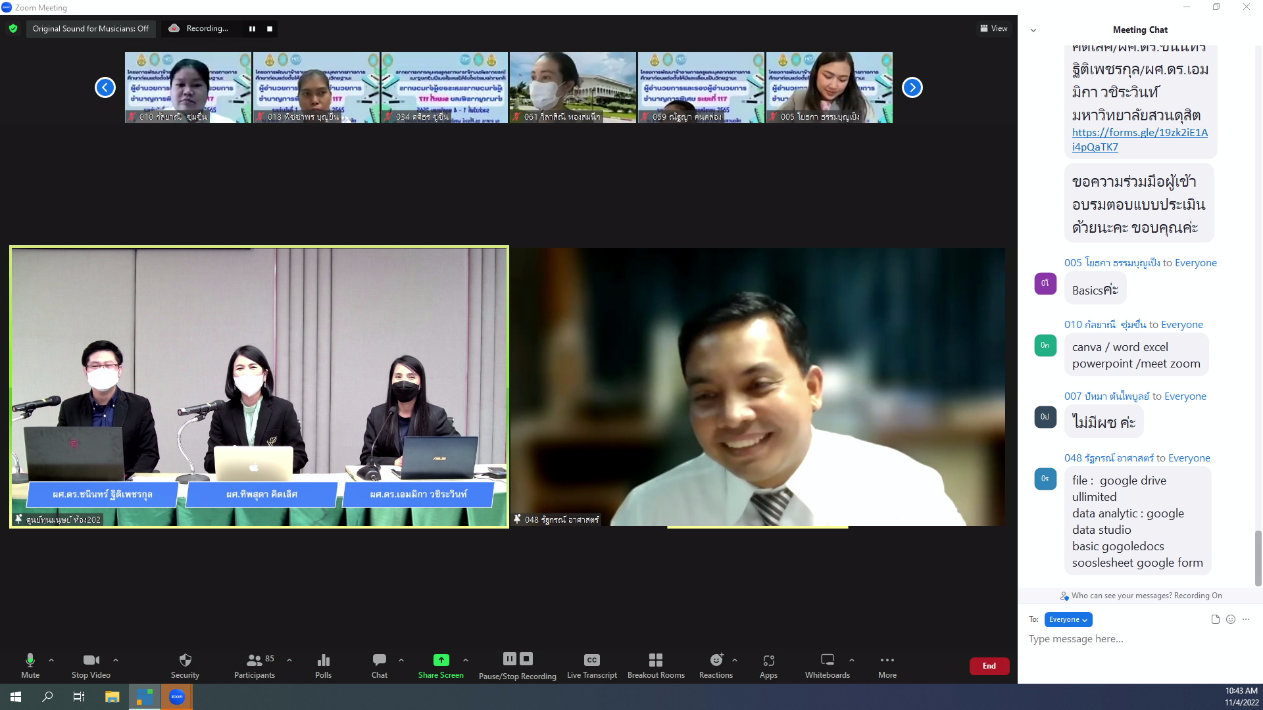Open the Polls panel

tap(323, 660)
